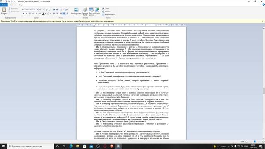The image size is (265, 149).
Task: Click the Cut command
Action: pos(13,8)
